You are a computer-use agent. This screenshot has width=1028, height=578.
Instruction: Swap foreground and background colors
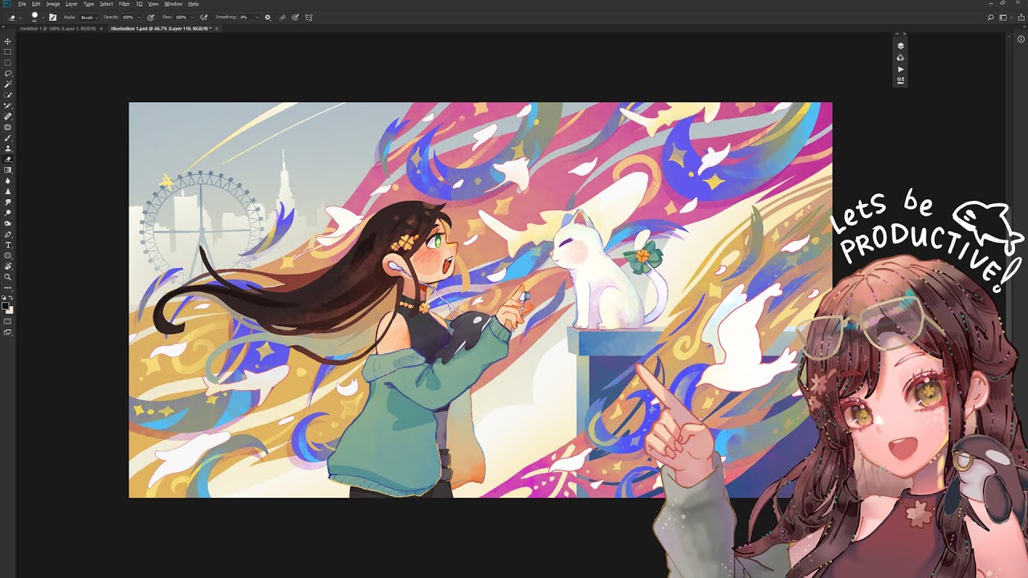11,298
